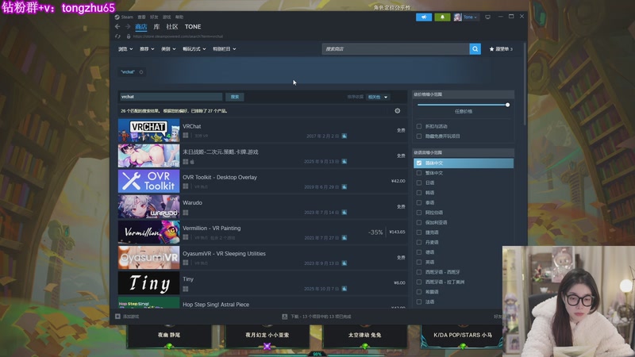Image resolution: width=635 pixels, height=357 pixels.
Task: Open the Tiny game thumbnail
Action: [x=148, y=283]
